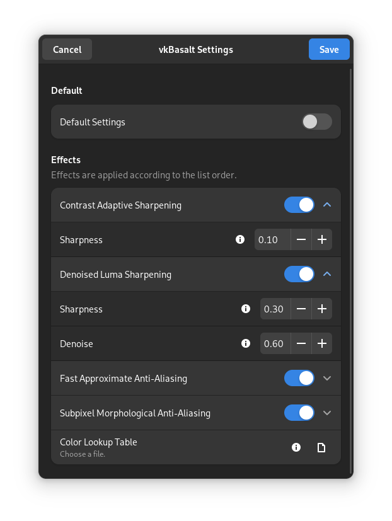Increase Denoise value with plus button
This screenshot has width=392, height=521.
321,343
